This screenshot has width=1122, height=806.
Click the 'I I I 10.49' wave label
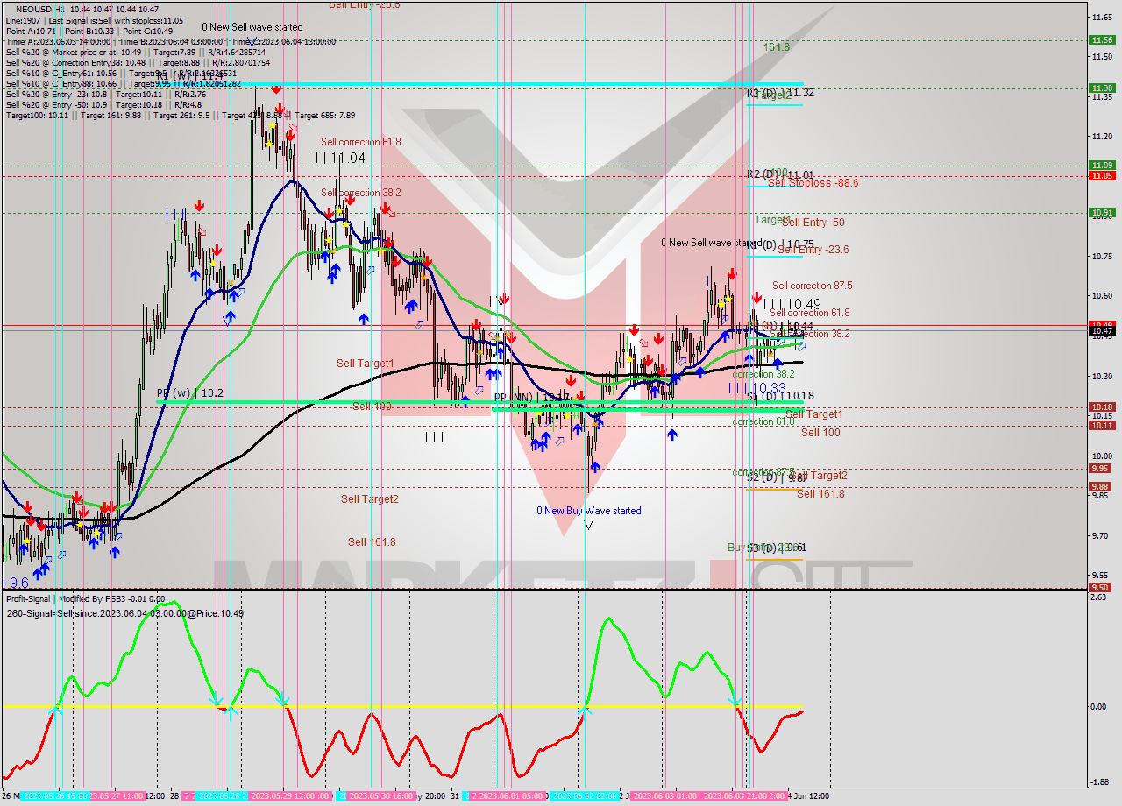click(792, 305)
